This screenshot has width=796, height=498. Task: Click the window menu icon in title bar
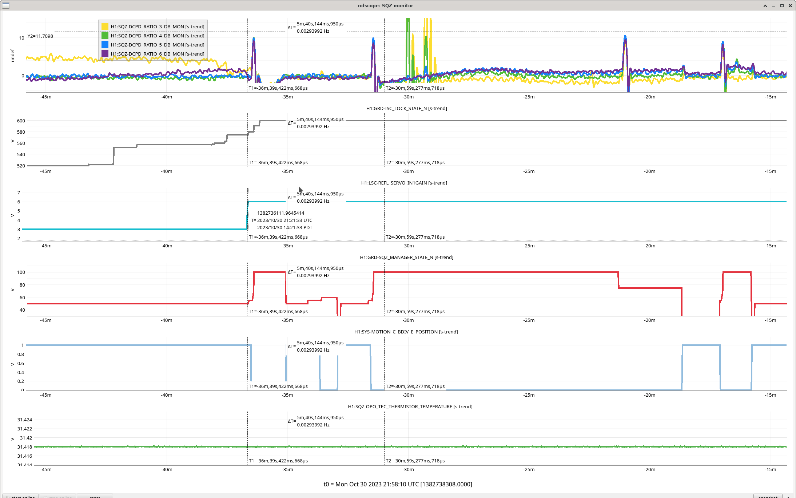5,5
